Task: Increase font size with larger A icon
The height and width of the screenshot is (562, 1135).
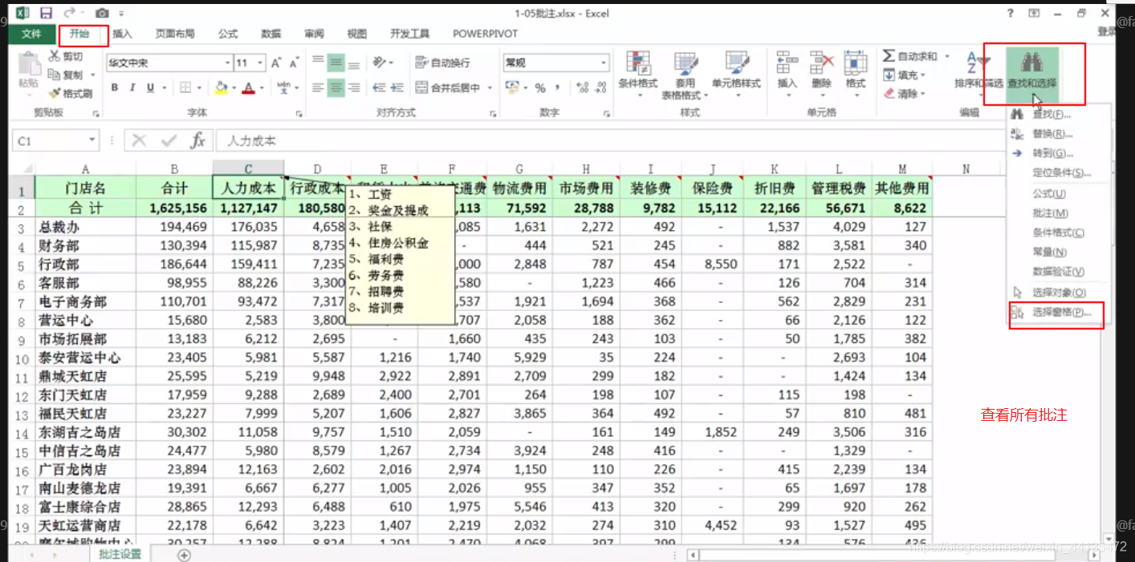Action: click(x=276, y=63)
